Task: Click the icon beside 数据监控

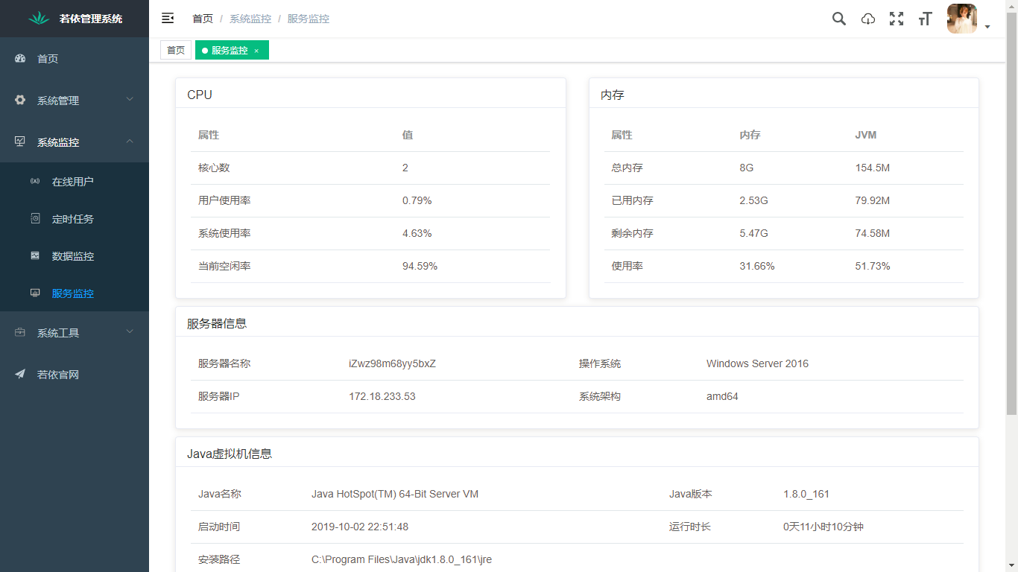Action: point(35,256)
